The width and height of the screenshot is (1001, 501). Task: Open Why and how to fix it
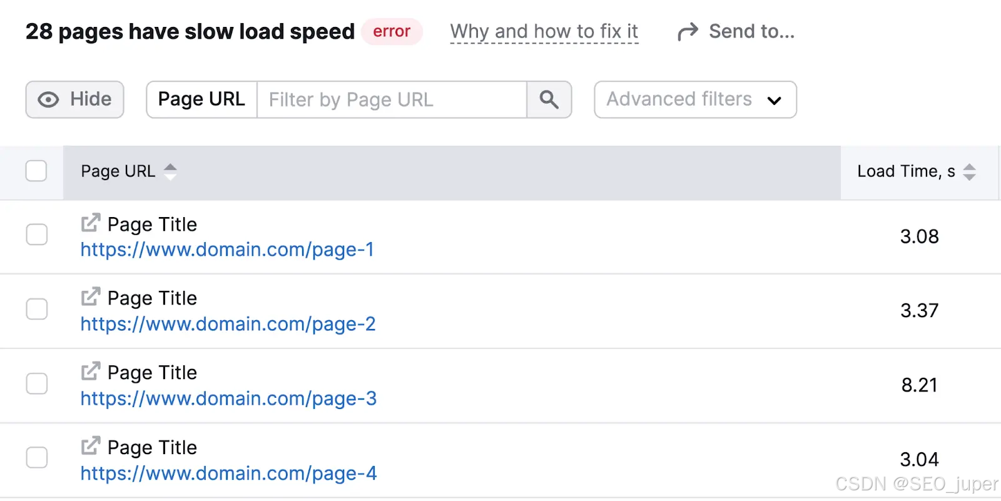click(544, 31)
